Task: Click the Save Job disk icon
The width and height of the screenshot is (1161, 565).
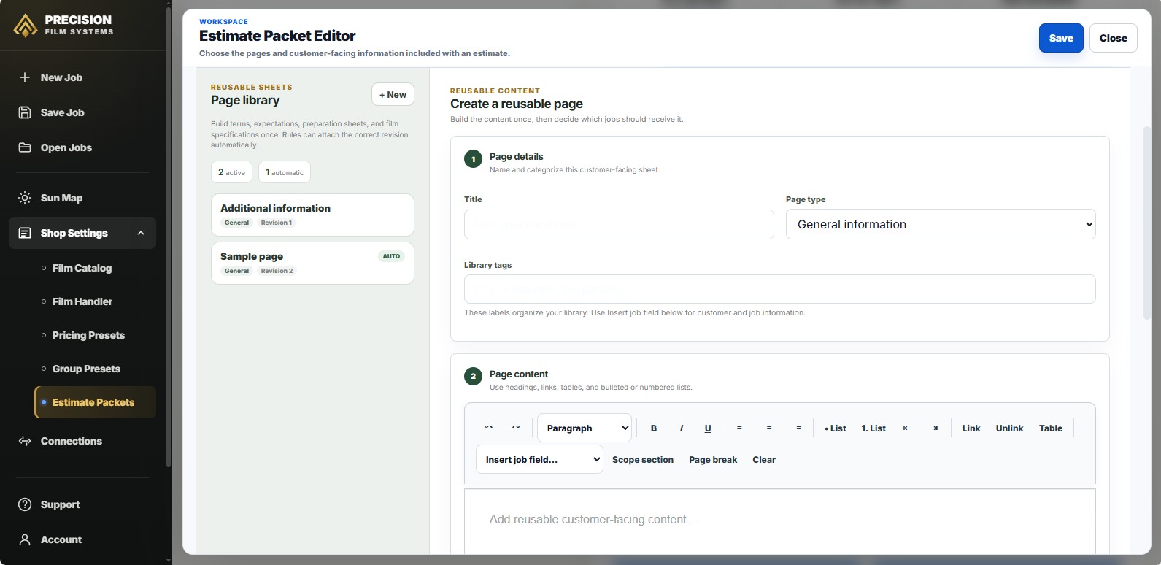Action: (25, 112)
